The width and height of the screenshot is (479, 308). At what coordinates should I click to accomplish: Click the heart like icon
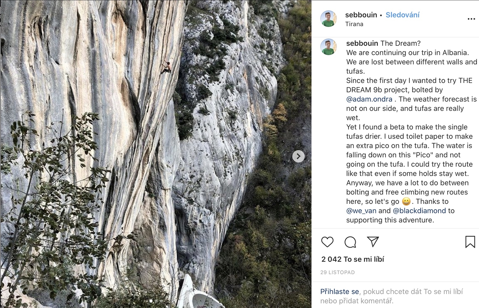(327, 242)
